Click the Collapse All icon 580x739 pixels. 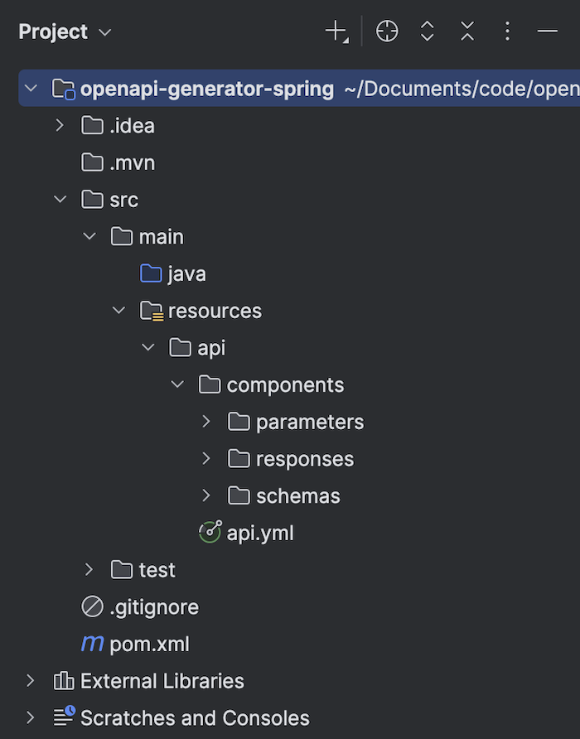pyautogui.click(x=467, y=32)
